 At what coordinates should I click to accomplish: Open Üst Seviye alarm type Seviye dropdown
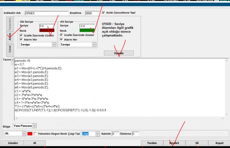coord(54,44)
